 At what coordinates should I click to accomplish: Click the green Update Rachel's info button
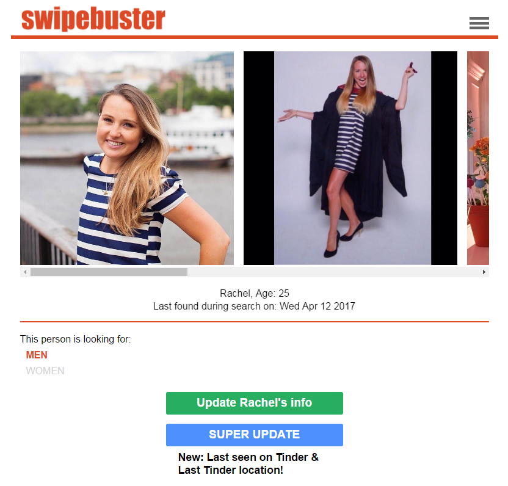[255, 403]
